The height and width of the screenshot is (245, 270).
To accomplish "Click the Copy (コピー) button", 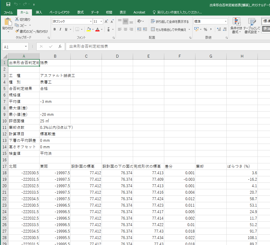I will click(x=21, y=25).
